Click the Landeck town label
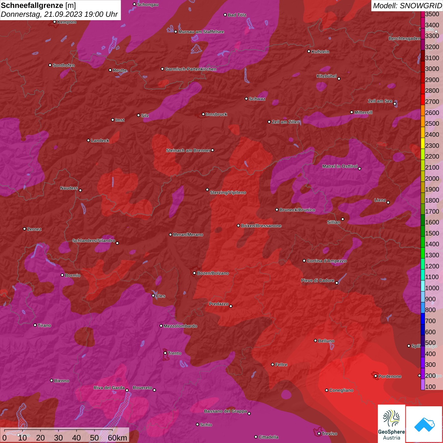The width and height of the screenshot is (443, 443). coord(100,140)
